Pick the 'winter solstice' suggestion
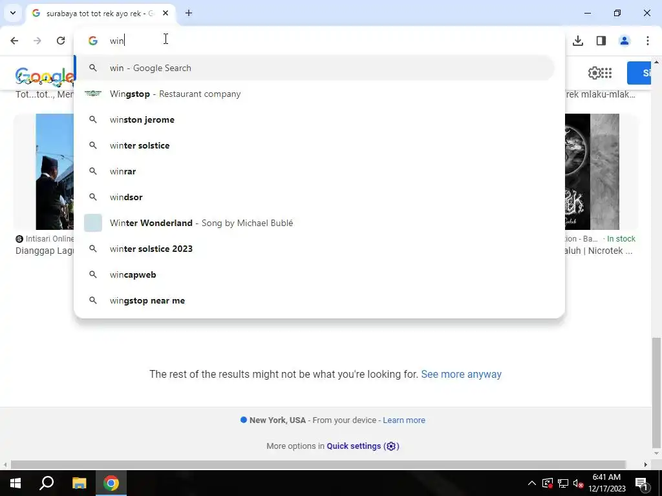This screenshot has height=496, width=662. click(315, 145)
